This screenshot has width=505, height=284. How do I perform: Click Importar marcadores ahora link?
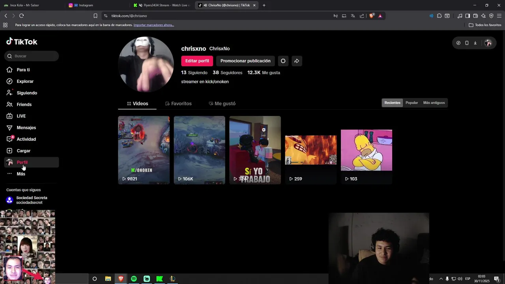[x=153, y=25]
